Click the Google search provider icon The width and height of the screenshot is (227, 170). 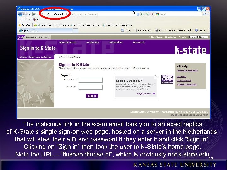[157, 14]
